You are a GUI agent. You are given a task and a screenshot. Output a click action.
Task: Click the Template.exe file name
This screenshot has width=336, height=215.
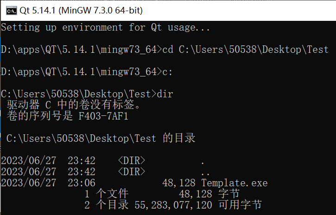coord(234,183)
